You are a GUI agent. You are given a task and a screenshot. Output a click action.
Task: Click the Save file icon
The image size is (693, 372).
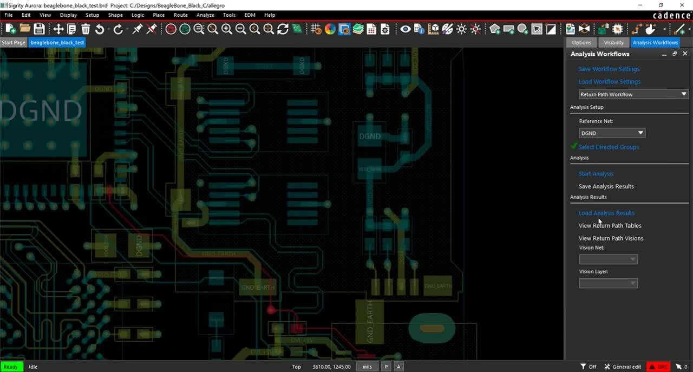(x=39, y=29)
